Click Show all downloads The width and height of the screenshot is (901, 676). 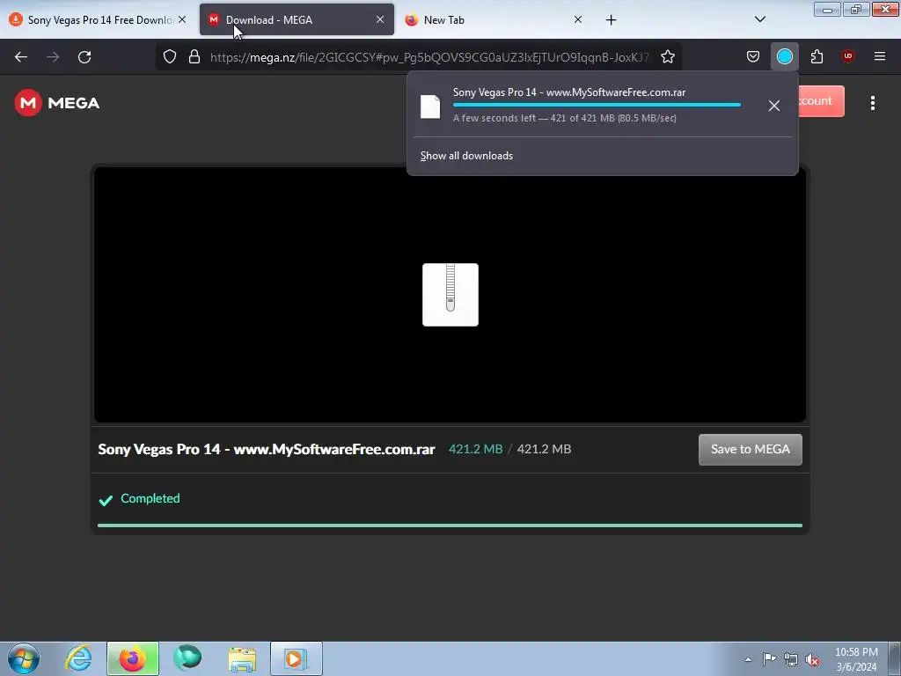[x=466, y=156]
